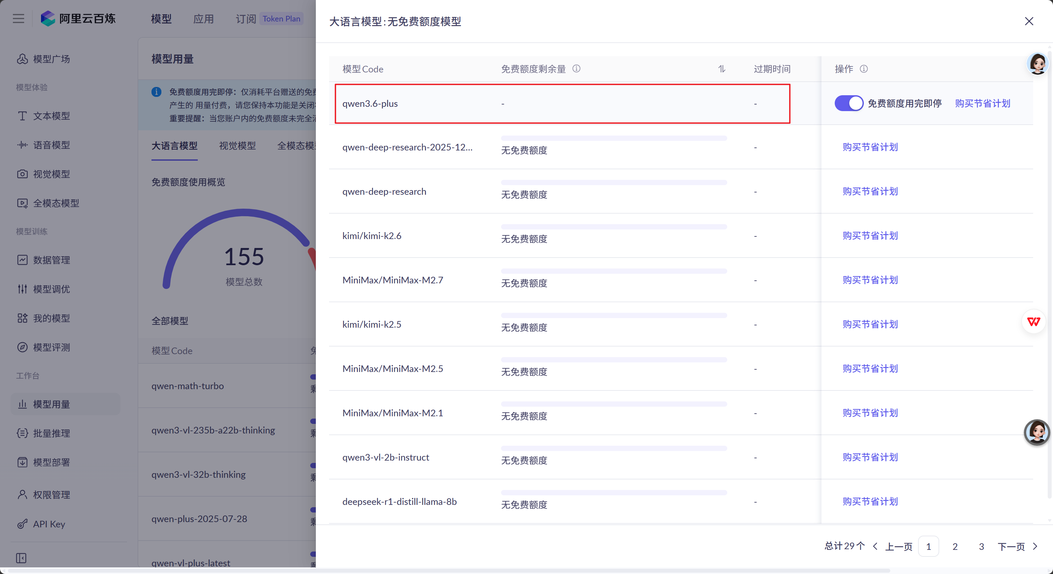Click 下一页 next page button

point(1017,546)
